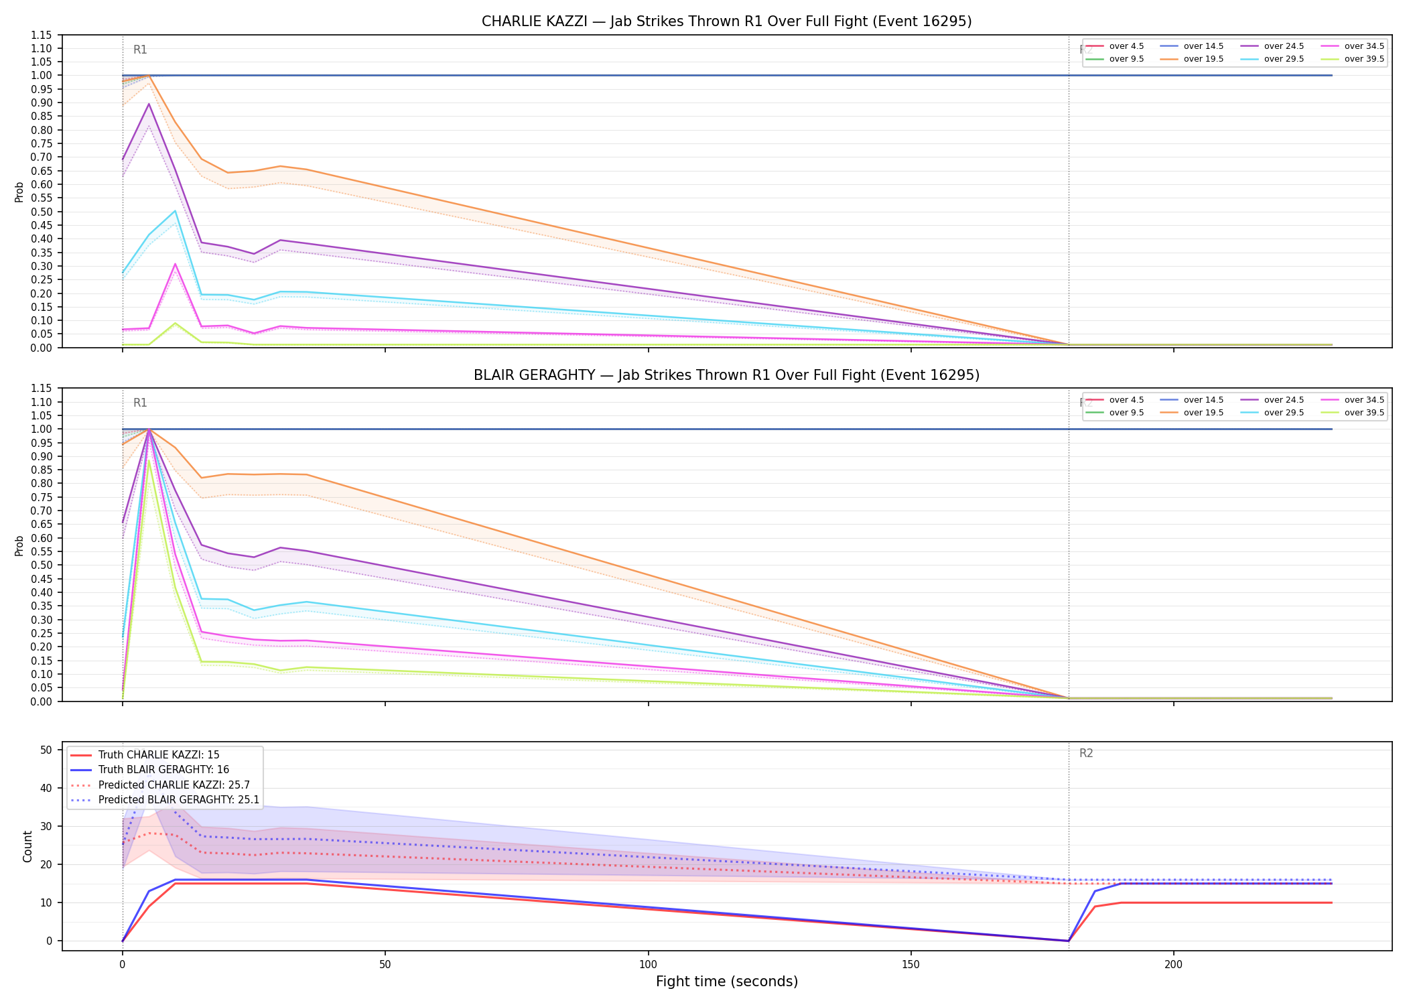Click the '100' tick on the fight time axis
The height and width of the screenshot is (1005, 1407).
coord(648,965)
